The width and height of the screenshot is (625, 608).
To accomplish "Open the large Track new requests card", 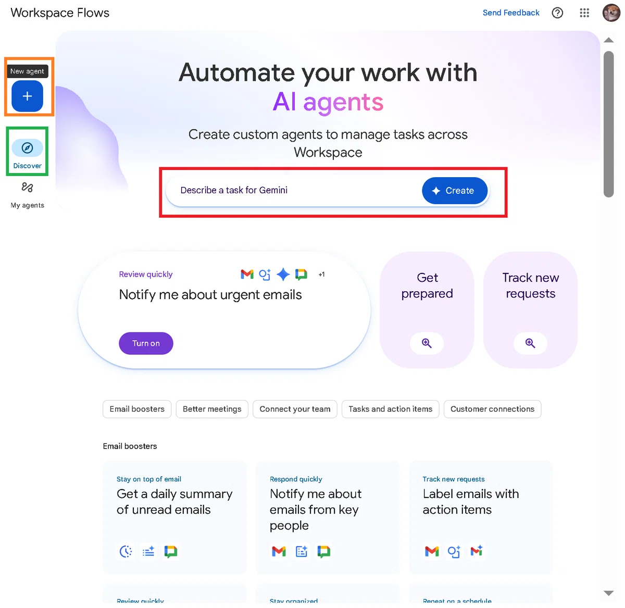I will tap(530, 310).
